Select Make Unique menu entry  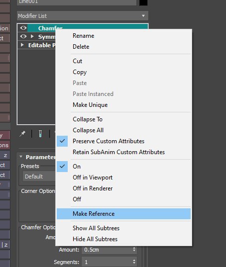click(123, 105)
